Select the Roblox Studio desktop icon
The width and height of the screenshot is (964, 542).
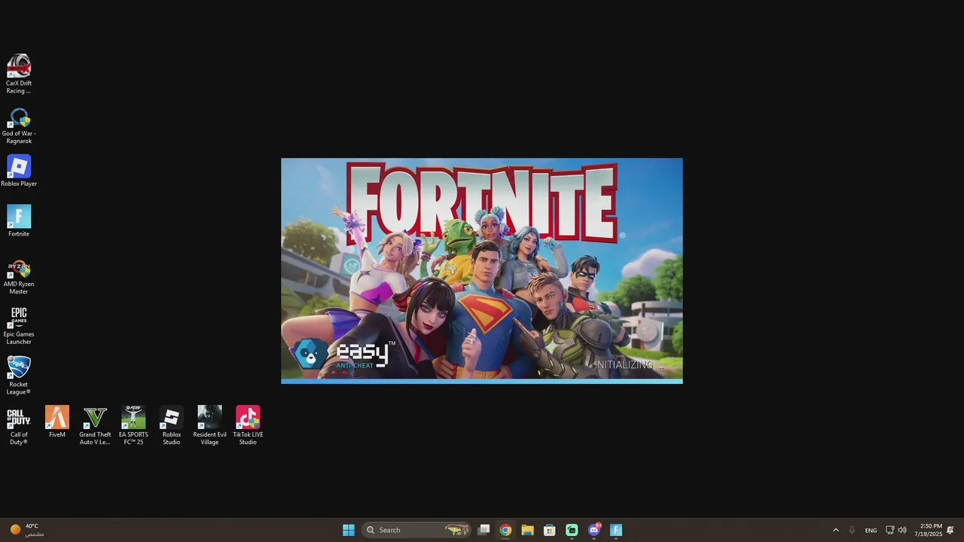point(172,425)
